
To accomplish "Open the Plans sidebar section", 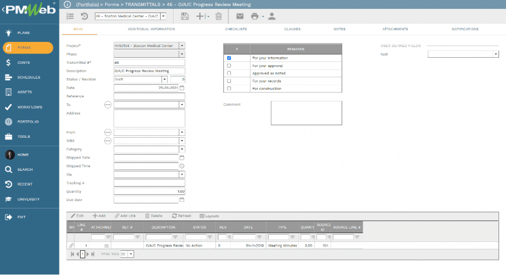I will coord(23,33).
